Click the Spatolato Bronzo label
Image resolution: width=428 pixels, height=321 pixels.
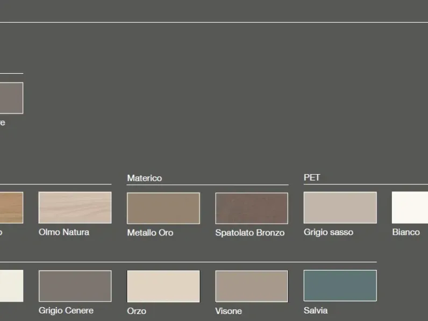[250, 233]
